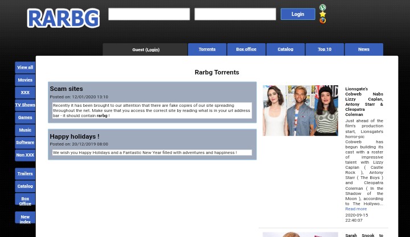This screenshot has height=237, width=410.
Task: Click the Scam sites warning message text
Action: (x=152, y=110)
